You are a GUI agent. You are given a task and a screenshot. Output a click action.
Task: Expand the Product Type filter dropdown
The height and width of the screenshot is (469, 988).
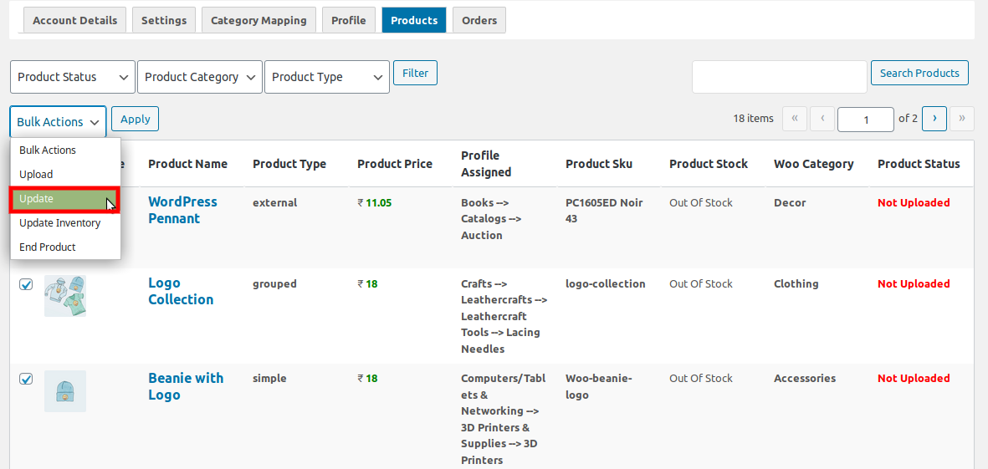(x=327, y=77)
